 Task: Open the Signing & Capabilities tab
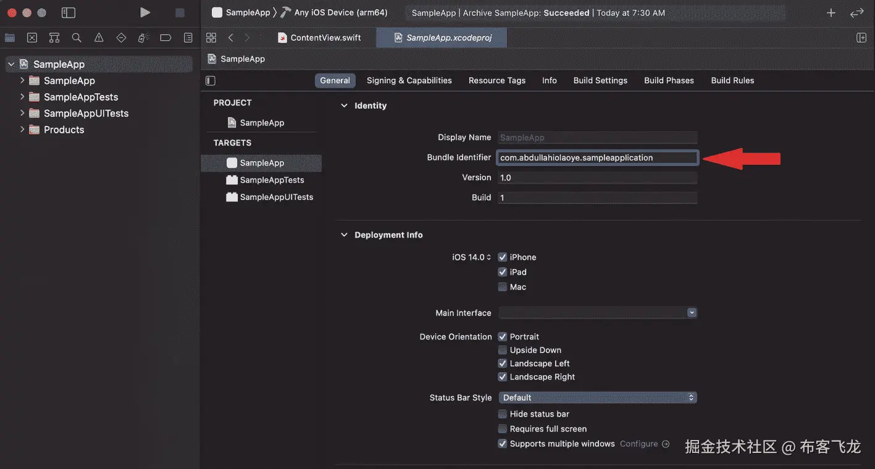pyautogui.click(x=409, y=80)
